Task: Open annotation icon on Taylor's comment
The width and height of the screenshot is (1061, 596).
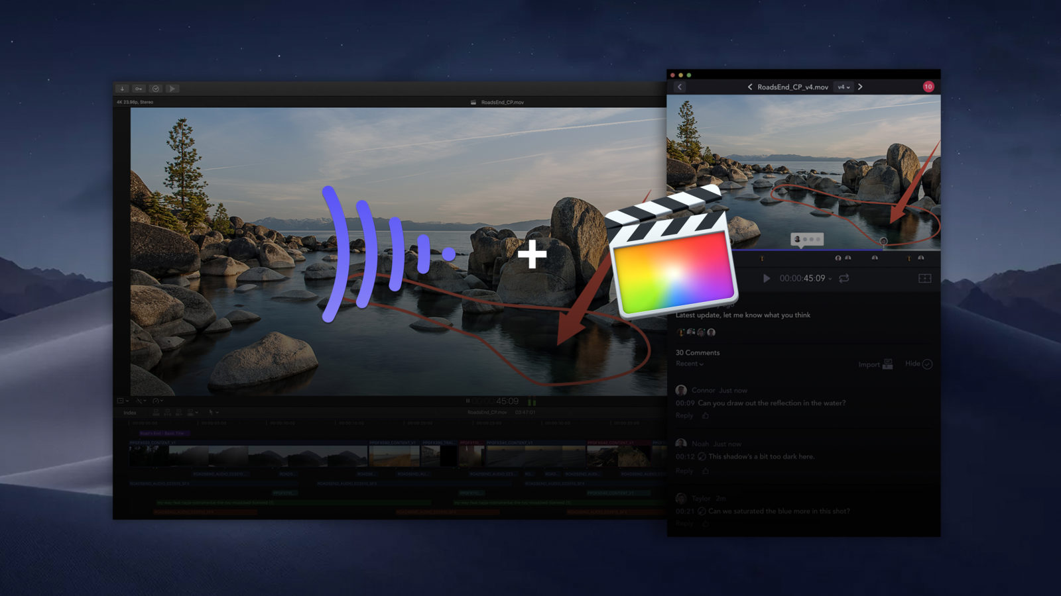Action: pos(702,511)
